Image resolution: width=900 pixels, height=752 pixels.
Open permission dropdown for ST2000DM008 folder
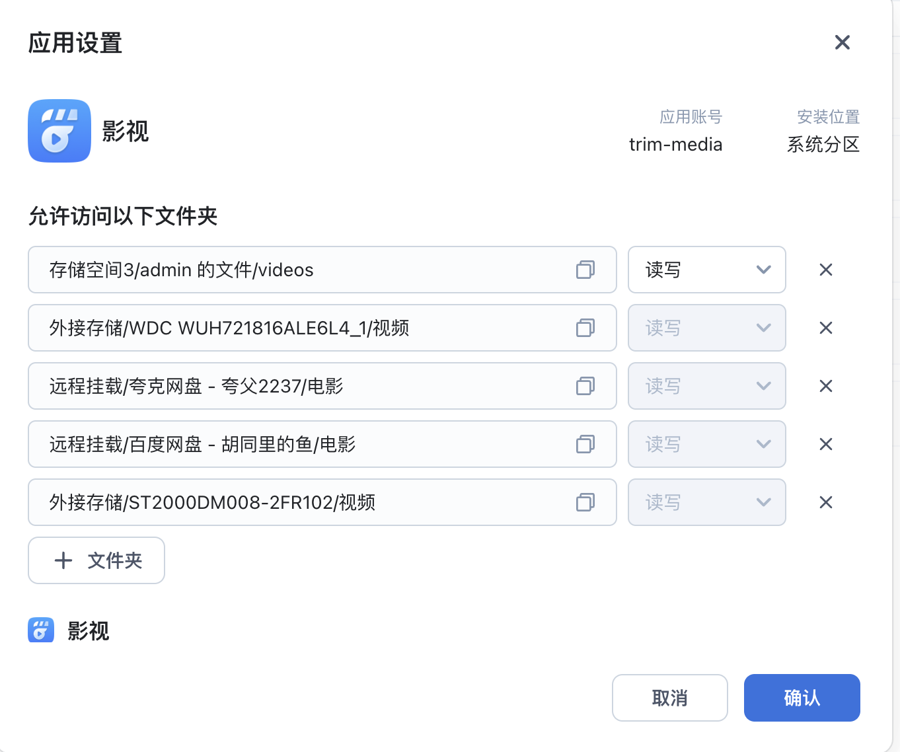tap(706, 502)
